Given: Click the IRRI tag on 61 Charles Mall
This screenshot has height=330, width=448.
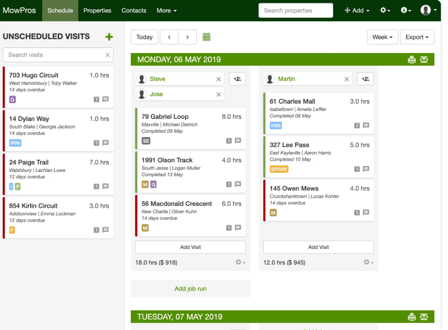Looking at the screenshot, I should coord(276,126).
